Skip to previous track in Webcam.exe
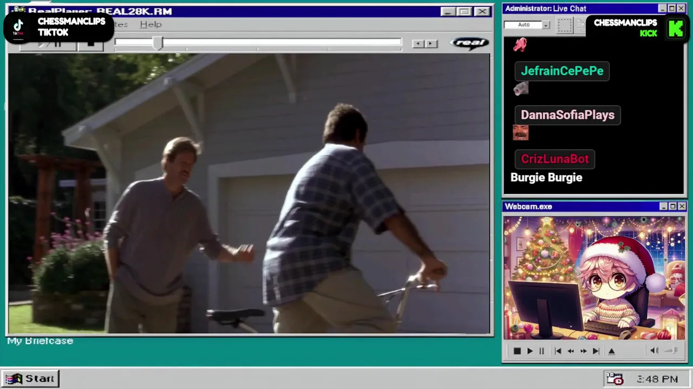The height and width of the screenshot is (389, 693). pyautogui.click(x=558, y=351)
